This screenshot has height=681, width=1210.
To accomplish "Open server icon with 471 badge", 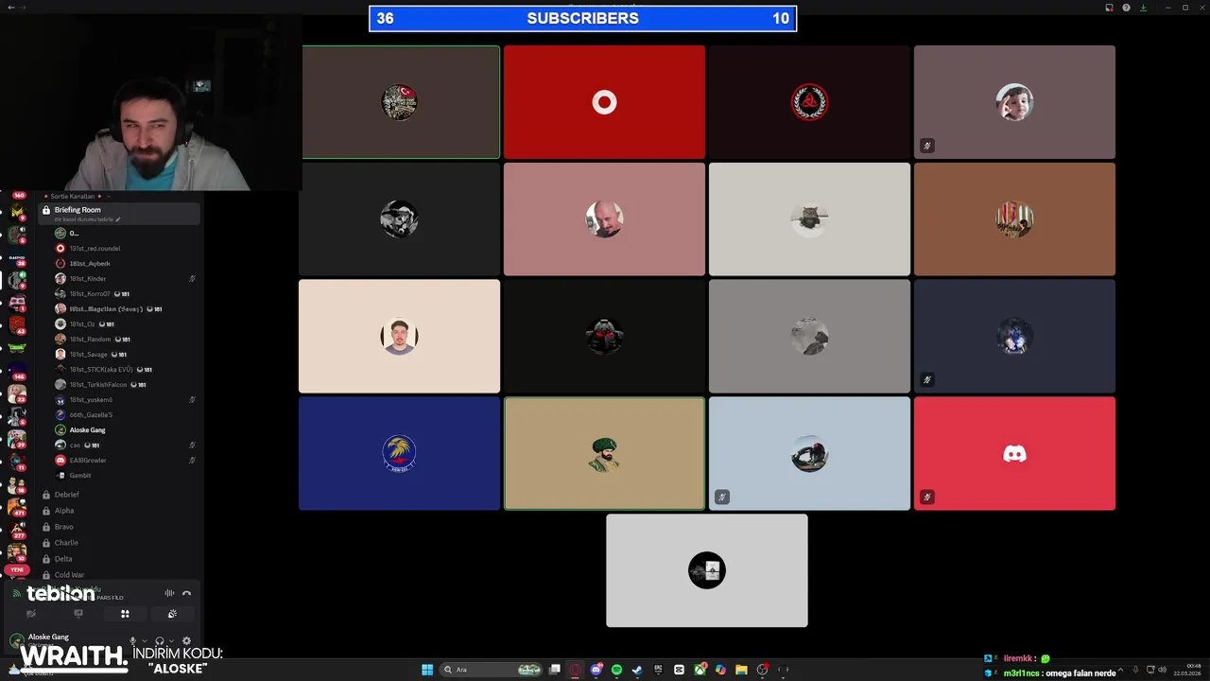I will [x=17, y=507].
